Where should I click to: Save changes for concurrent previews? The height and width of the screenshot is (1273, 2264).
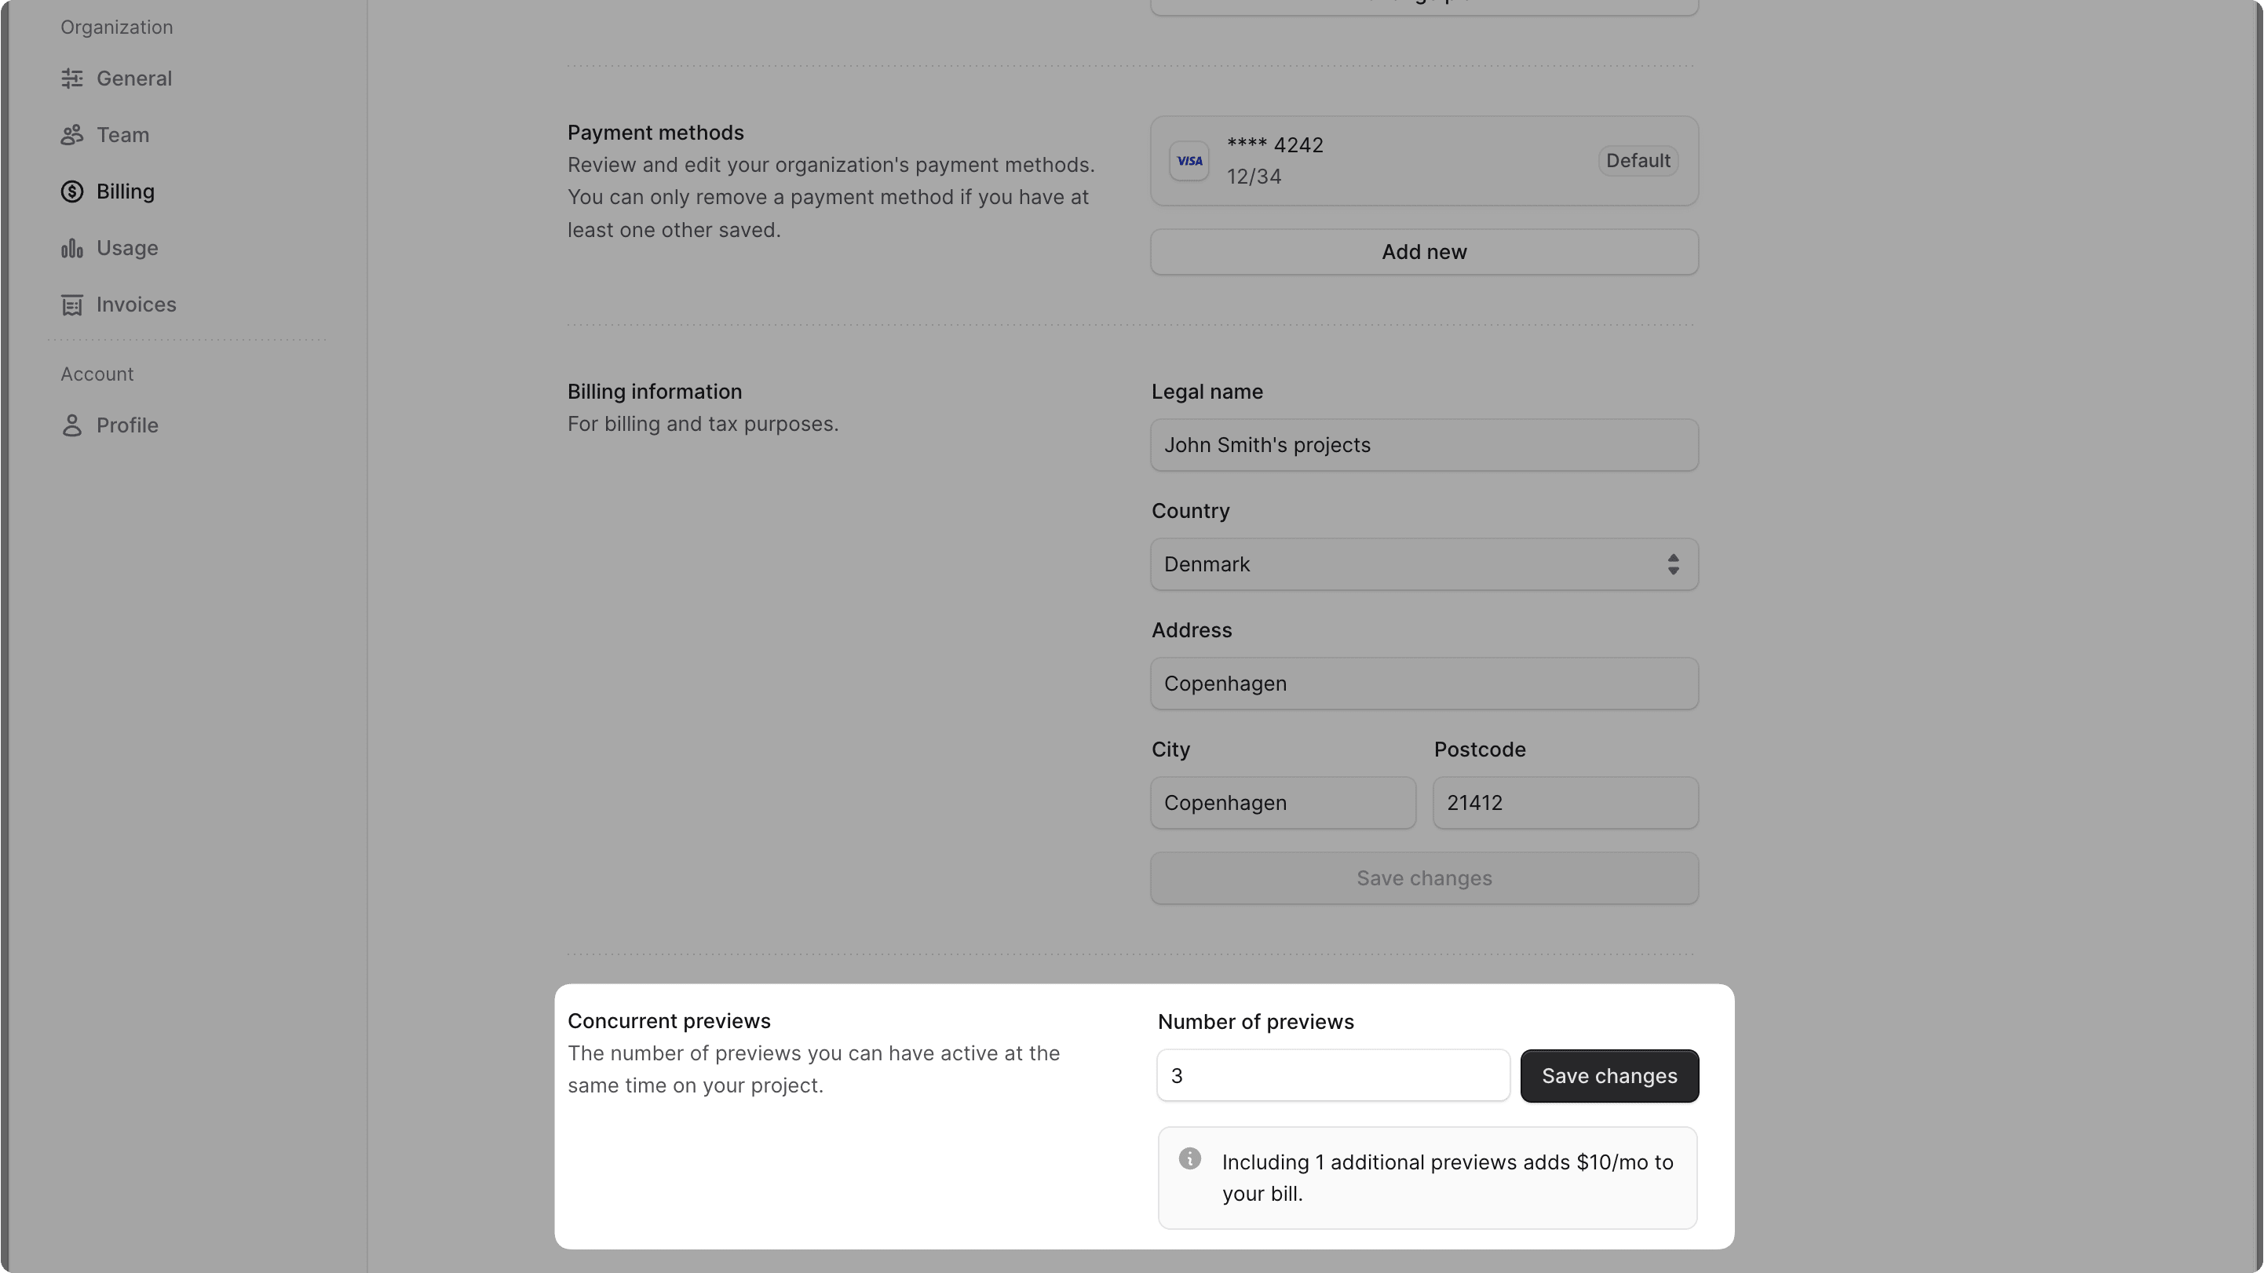tap(1609, 1076)
